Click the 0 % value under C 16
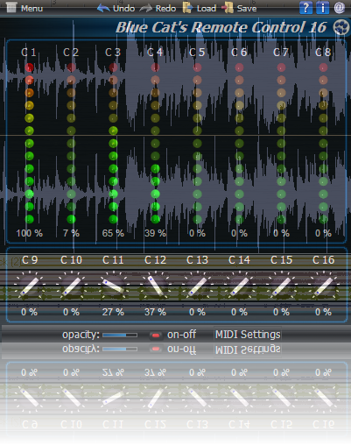Viewport: 351px width, 445px height. click(323, 312)
